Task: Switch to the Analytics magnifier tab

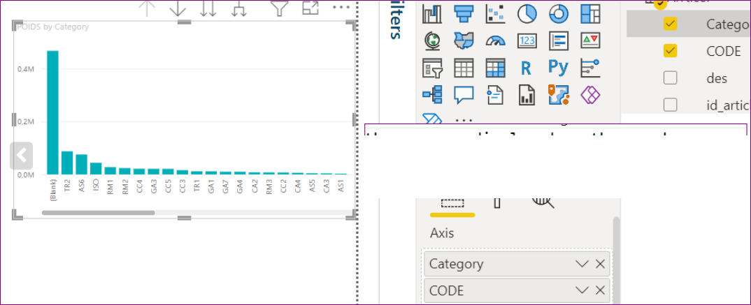Action: [543, 203]
